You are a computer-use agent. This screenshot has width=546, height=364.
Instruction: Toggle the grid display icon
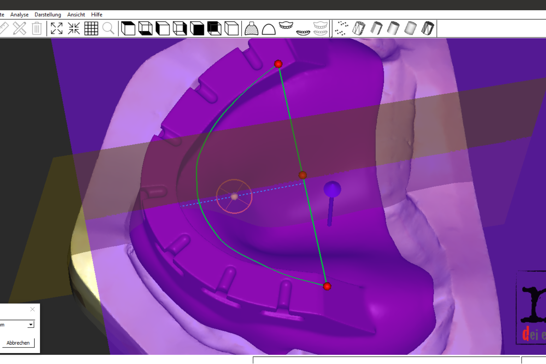pos(91,28)
